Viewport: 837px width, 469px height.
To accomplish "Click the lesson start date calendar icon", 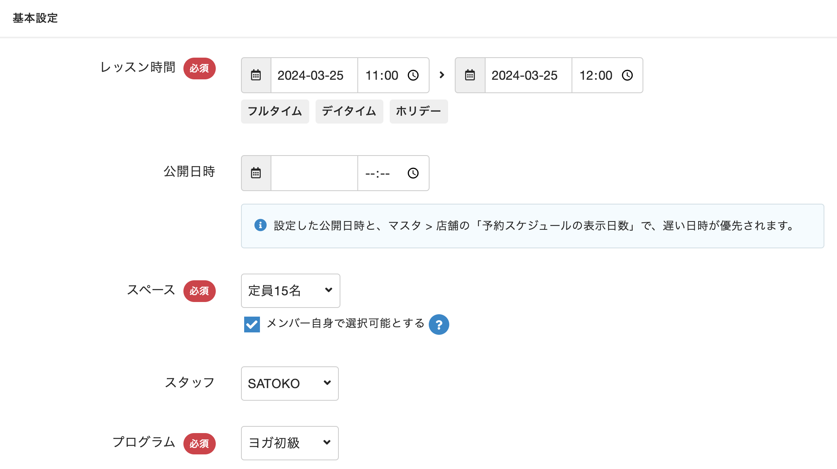I will click(x=256, y=75).
